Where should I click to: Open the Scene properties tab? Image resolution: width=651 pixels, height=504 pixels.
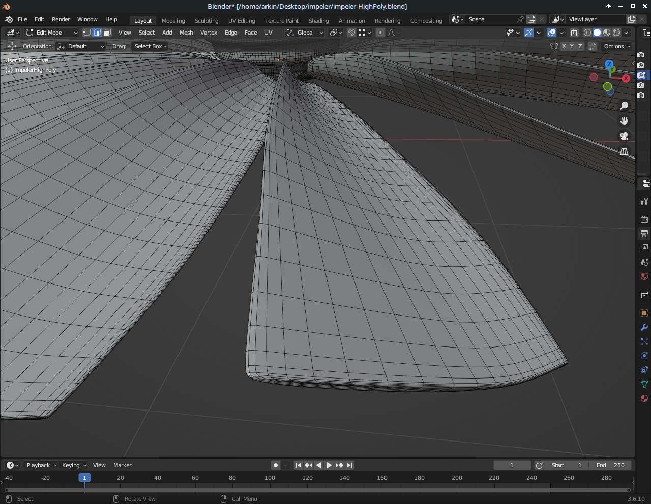pos(644,262)
